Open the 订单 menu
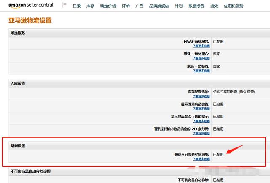This screenshot has width=270, height=183. tap(126, 6)
